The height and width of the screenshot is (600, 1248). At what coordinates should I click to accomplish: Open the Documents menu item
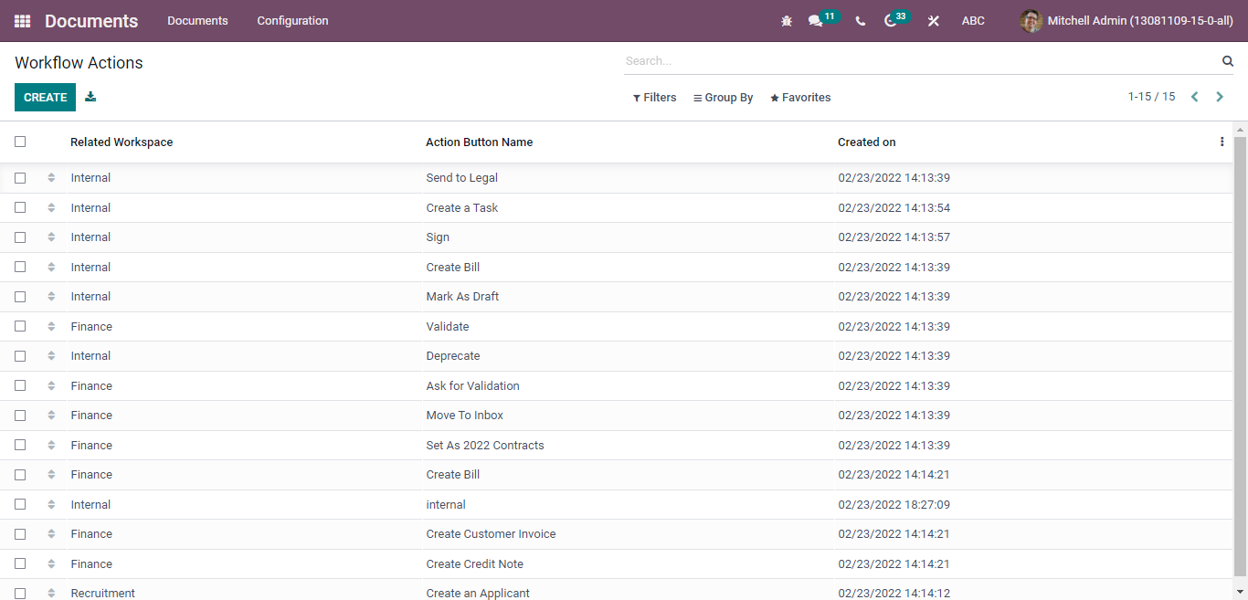(x=197, y=21)
